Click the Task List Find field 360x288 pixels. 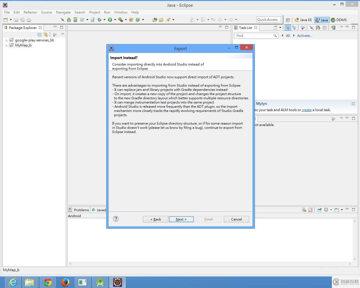coord(256,36)
